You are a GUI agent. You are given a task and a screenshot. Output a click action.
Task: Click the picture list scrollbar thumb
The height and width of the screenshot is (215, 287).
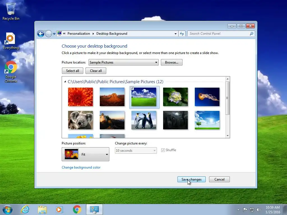pyautogui.click(x=228, y=98)
